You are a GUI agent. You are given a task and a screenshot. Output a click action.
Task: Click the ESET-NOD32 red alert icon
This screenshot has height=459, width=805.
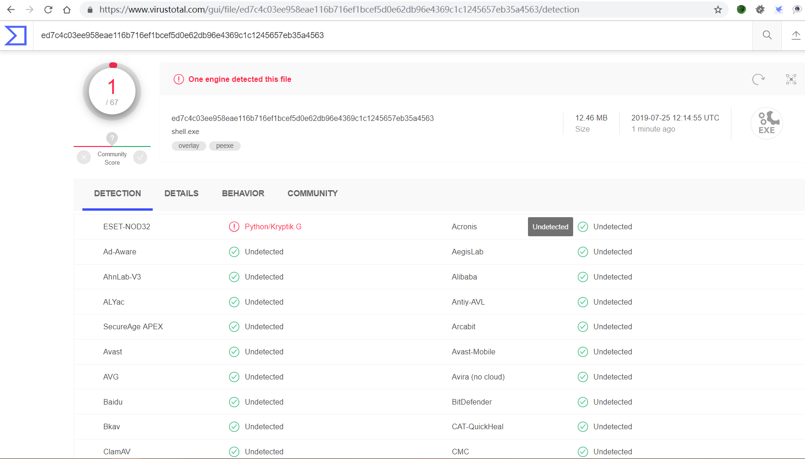[234, 226]
